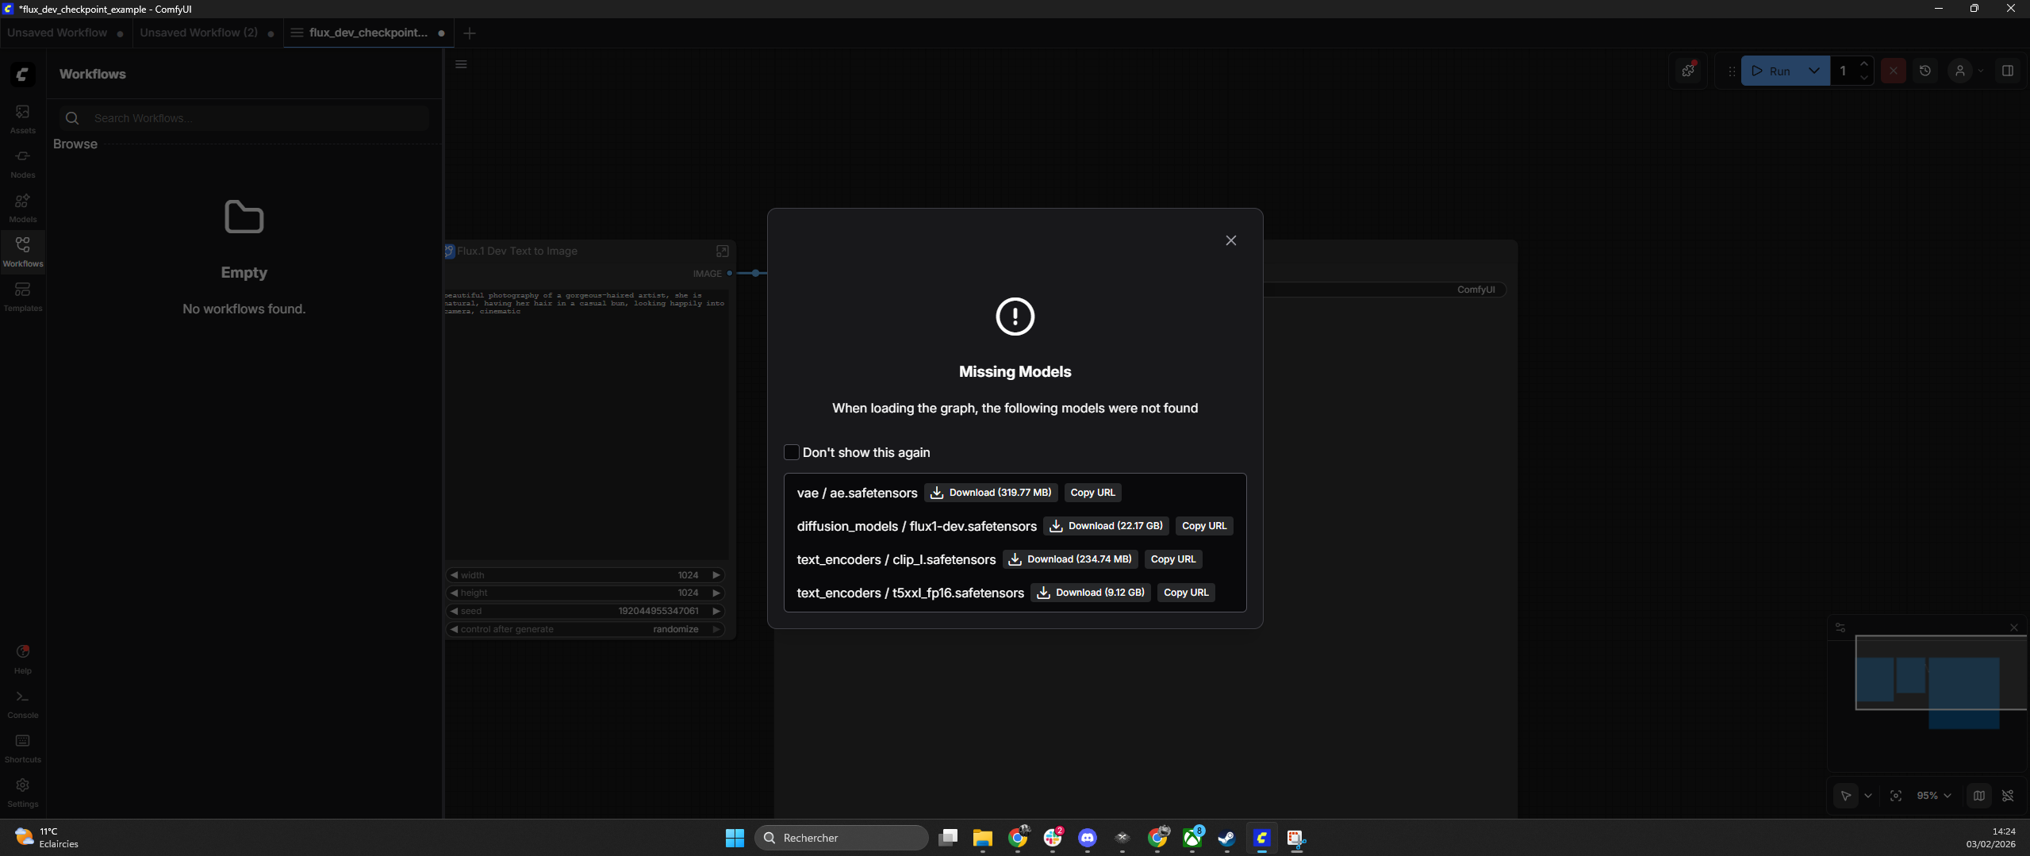This screenshot has width=2030, height=856.
Task: Open the Nodes library icon
Action: pyautogui.click(x=22, y=163)
